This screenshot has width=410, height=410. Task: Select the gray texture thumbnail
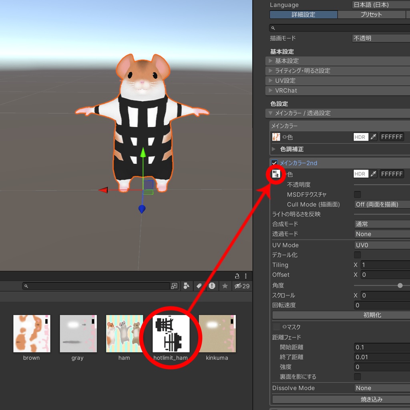pos(78,334)
